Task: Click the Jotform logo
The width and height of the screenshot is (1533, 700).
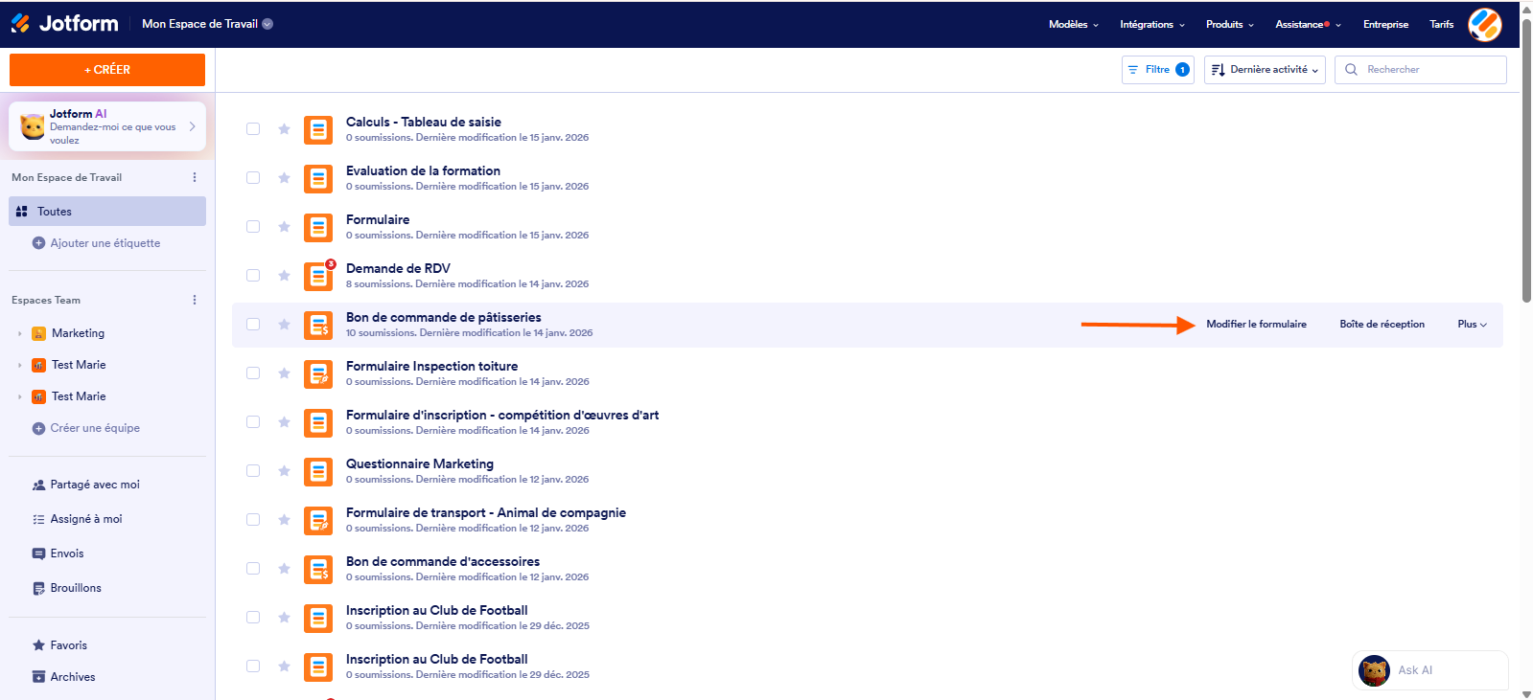Action: [x=65, y=23]
